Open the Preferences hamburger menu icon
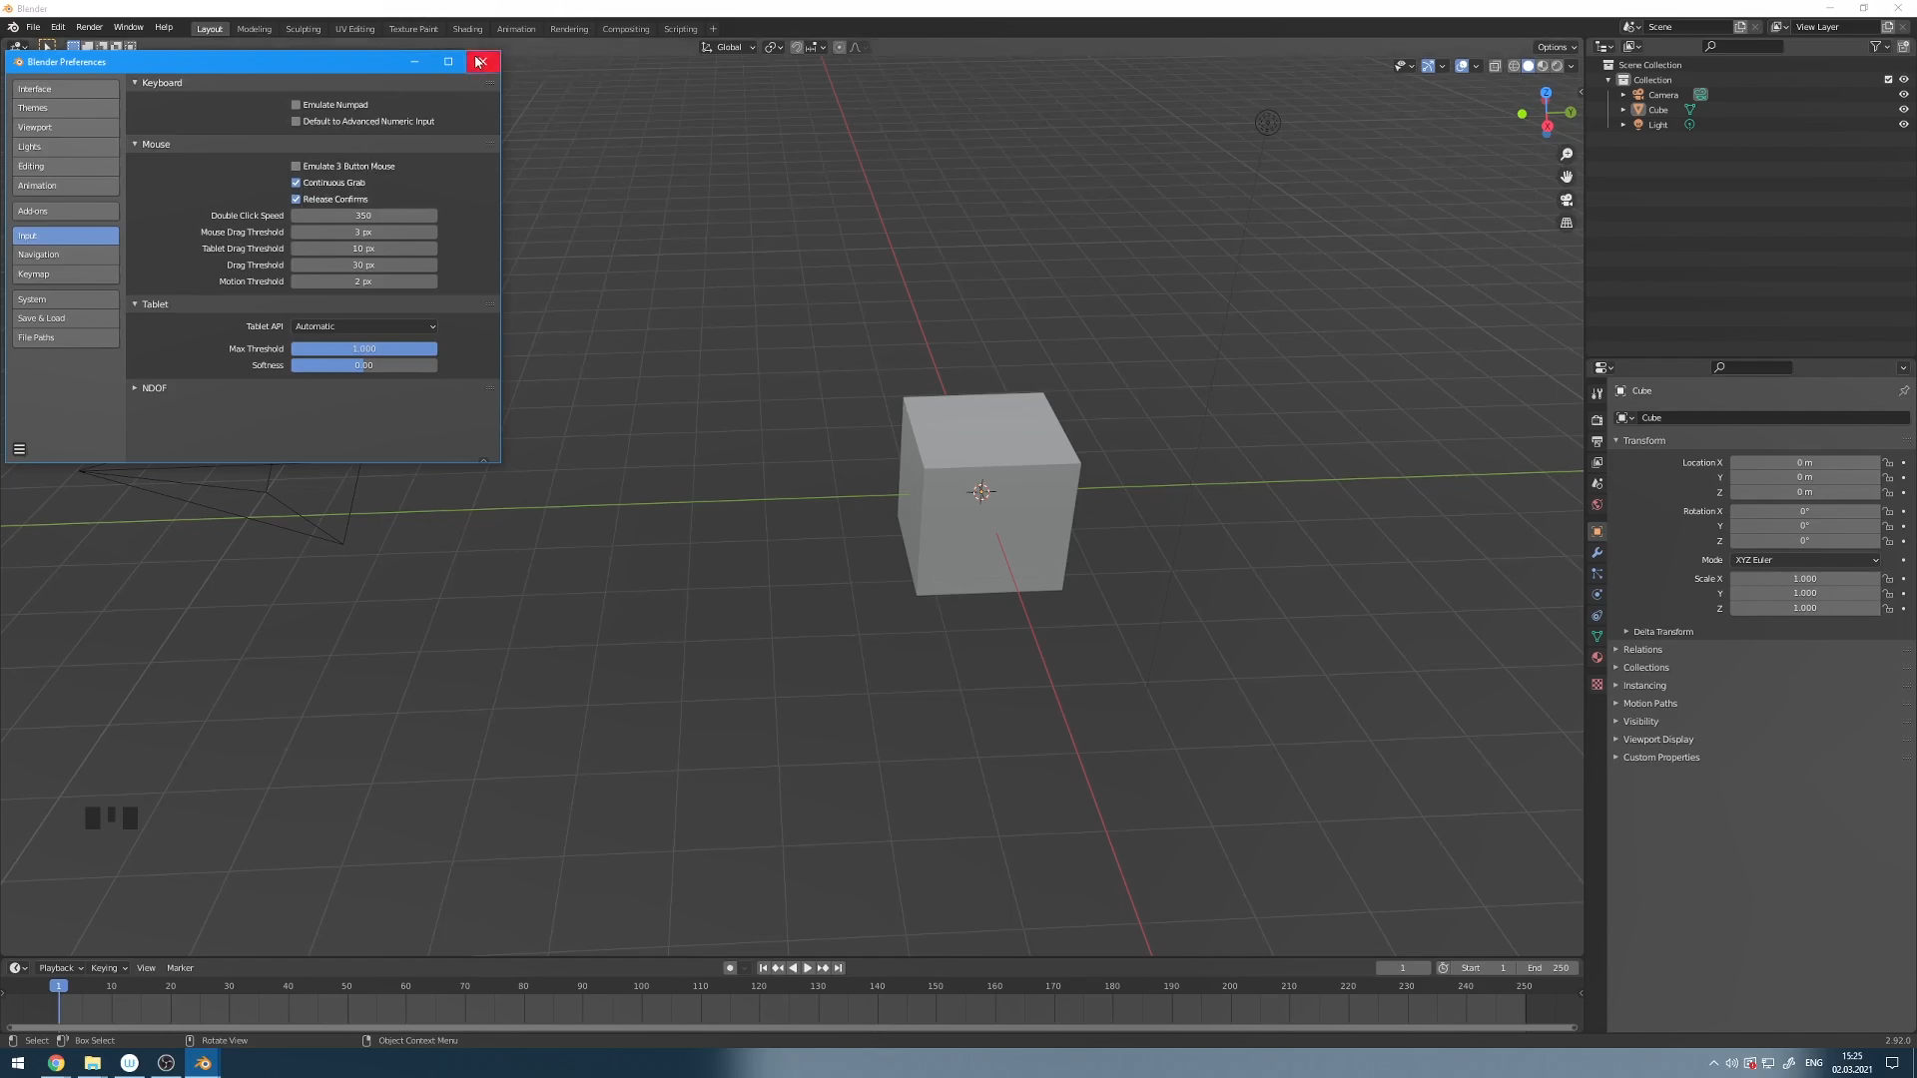Screen dimensions: 1917x1078 pyautogui.click(x=19, y=449)
